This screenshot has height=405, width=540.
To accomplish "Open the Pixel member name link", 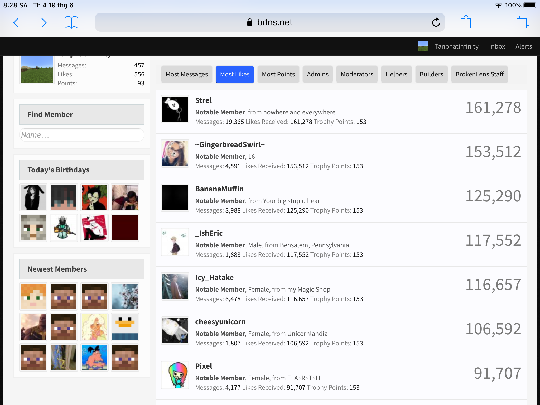I will pos(204,366).
